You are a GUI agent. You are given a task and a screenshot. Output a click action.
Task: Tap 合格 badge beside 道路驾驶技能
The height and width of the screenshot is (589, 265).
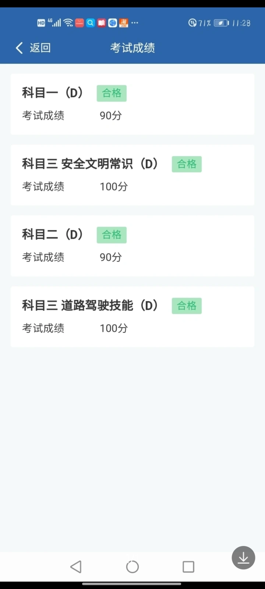(187, 306)
